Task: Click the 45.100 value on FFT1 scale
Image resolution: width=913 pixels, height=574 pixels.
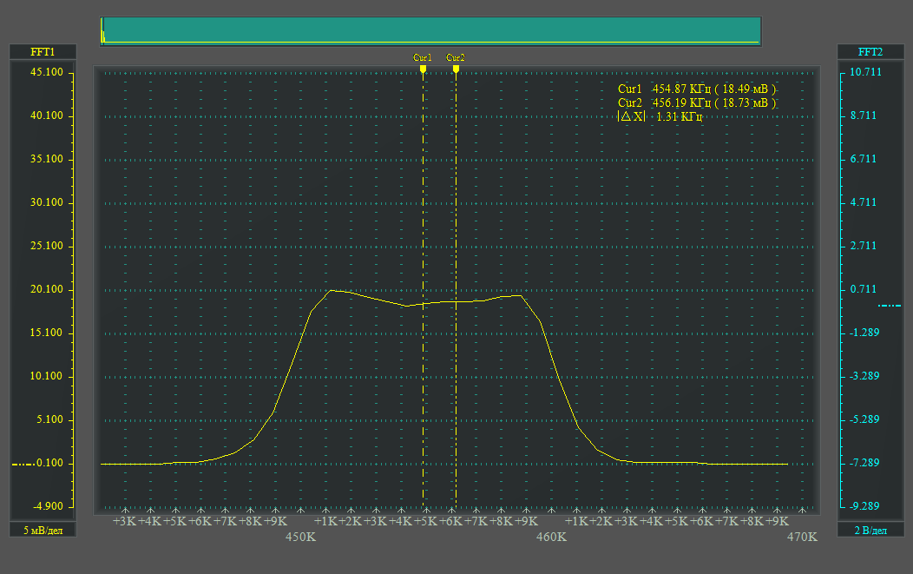Action: [x=47, y=72]
